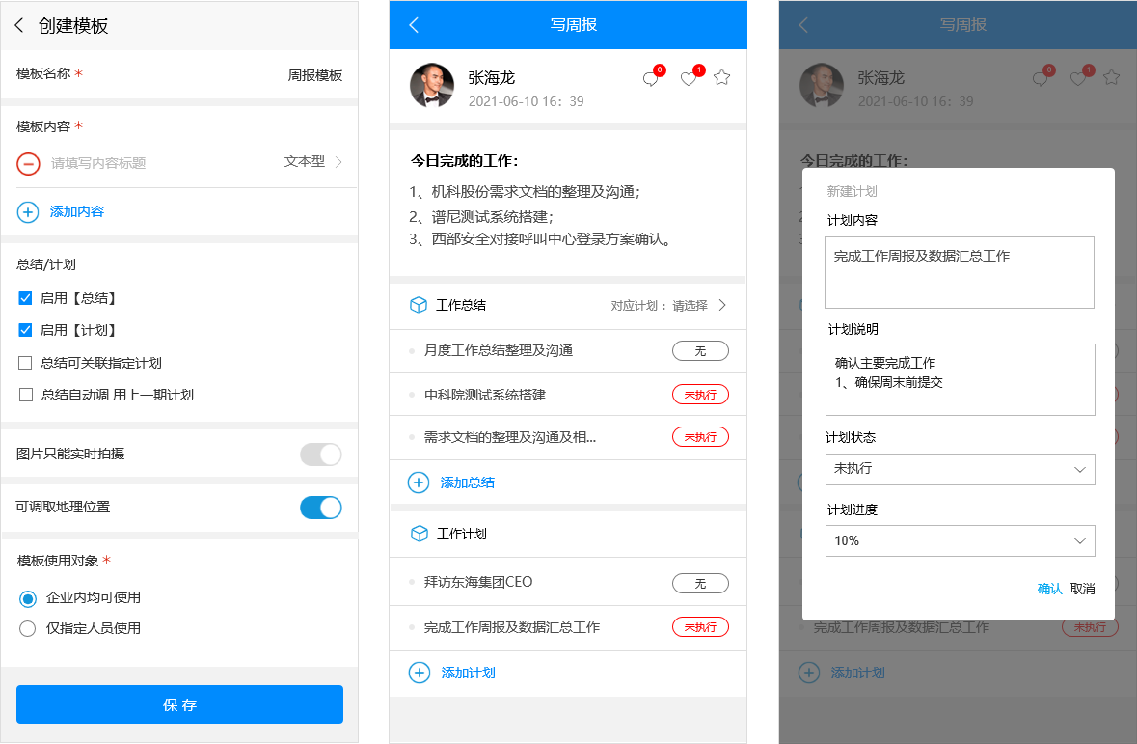Image resolution: width=1137 pixels, height=744 pixels.
Task: Click the heart icon showing 1 like
Action: (x=689, y=80)
